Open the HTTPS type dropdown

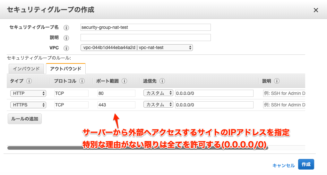pyautogui.click(x=28, y=105)
